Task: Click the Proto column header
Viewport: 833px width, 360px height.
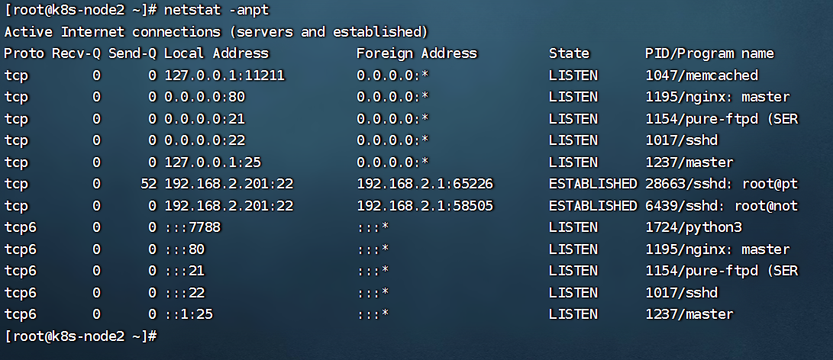Action: pyautogui.click(x=24, y=53)
